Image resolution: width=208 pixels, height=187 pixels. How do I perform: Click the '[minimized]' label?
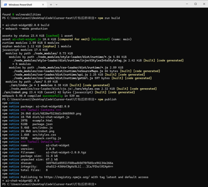click(100, 39)
